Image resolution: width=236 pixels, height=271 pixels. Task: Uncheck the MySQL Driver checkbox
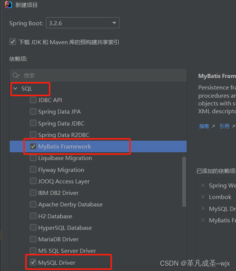click(x=33, y=262)
